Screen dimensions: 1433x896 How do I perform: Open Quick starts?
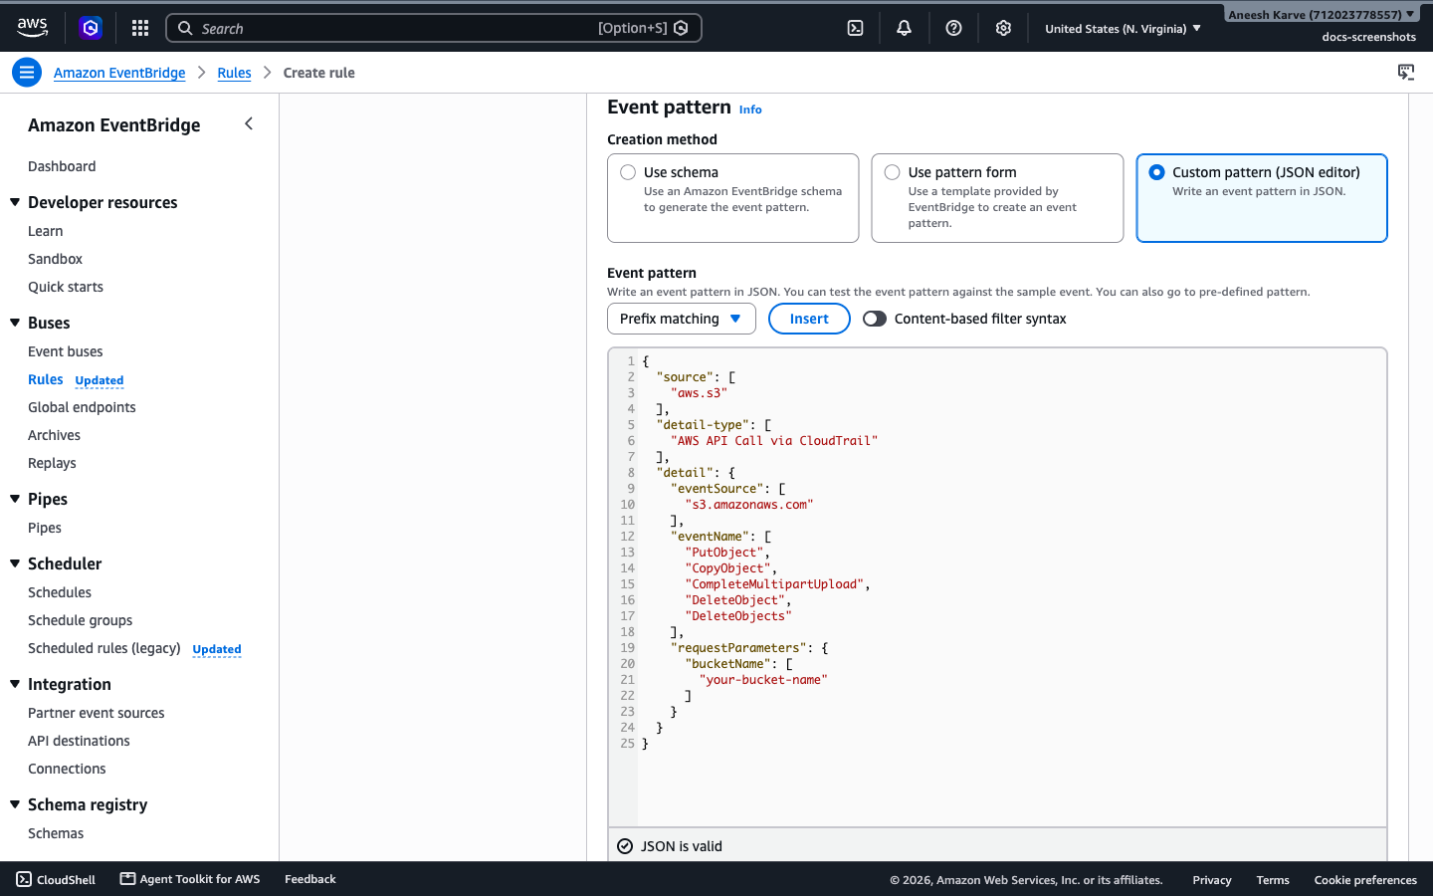pos(66,287)
